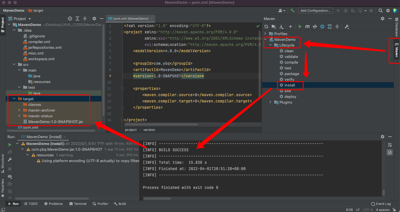Select the install lifecycle goal
The height and width of the screenshot is (212, 400).
[290, 85]
